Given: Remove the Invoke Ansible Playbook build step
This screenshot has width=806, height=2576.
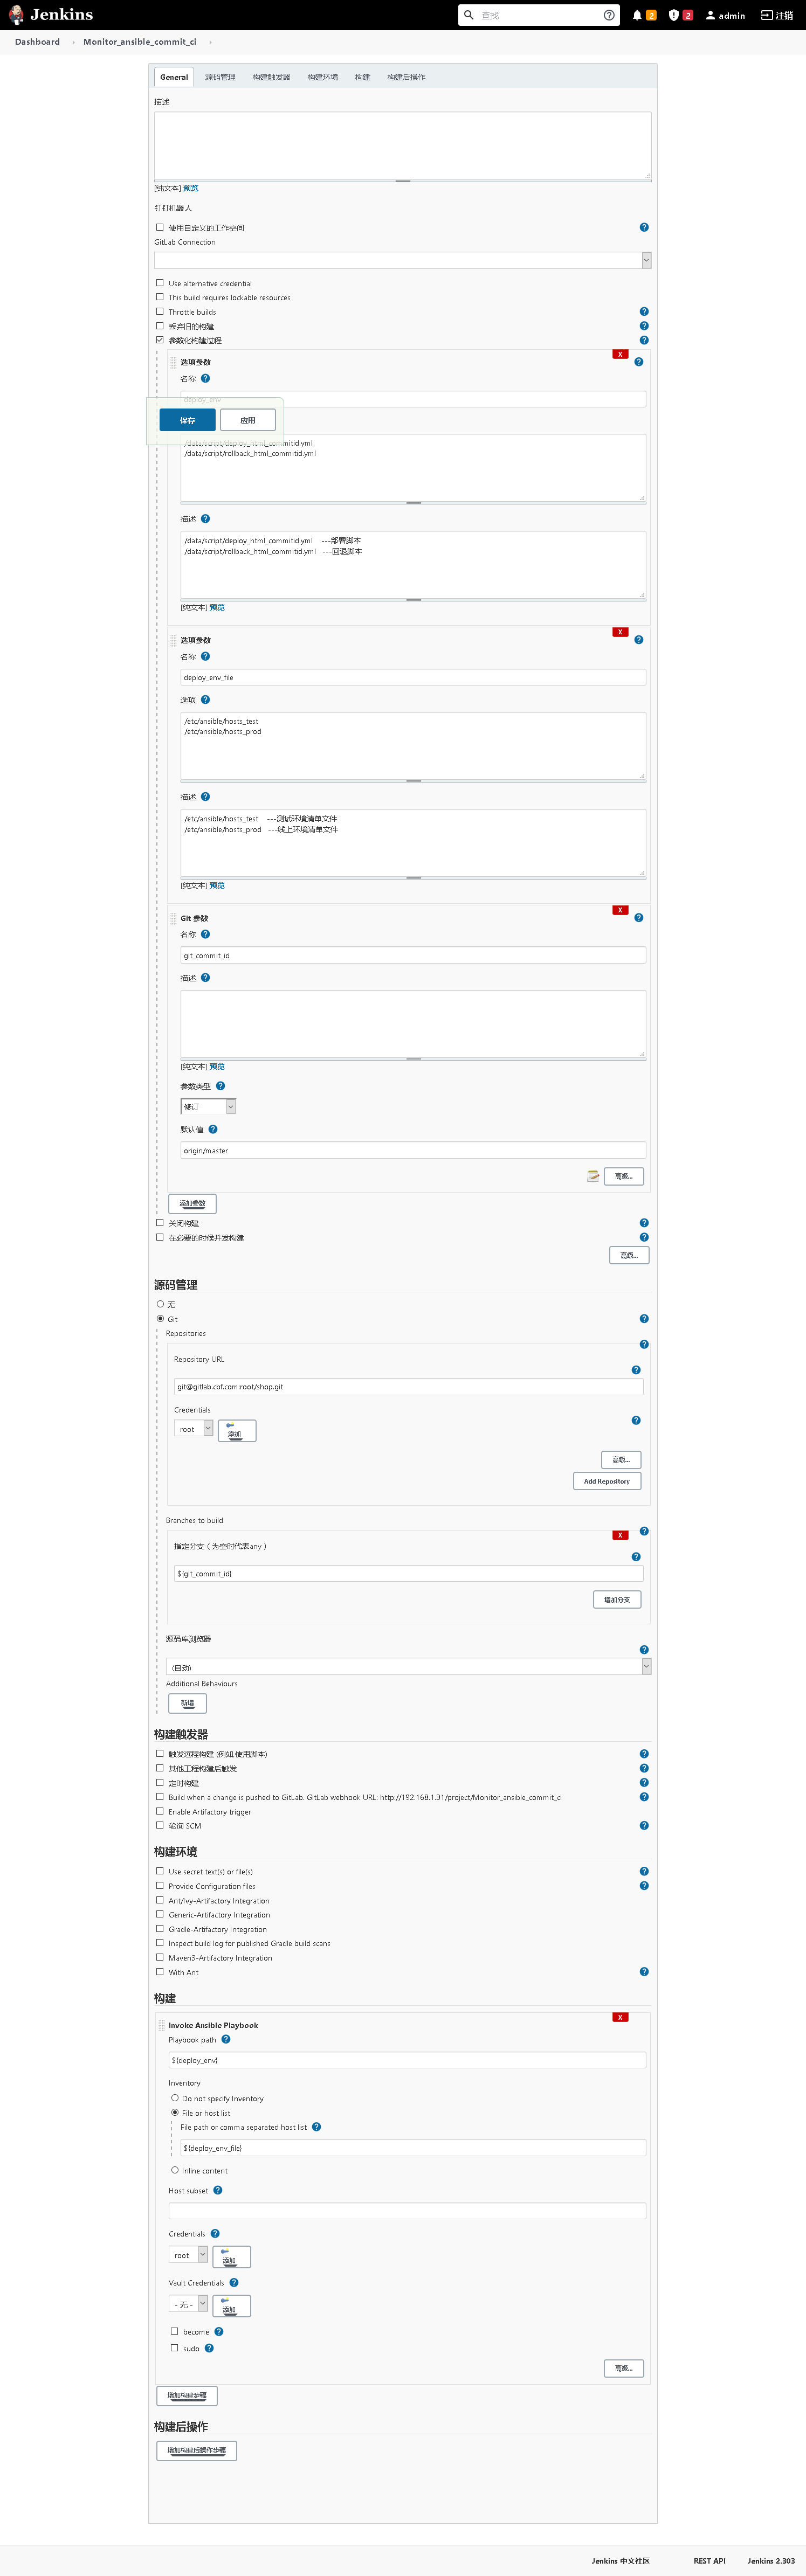Looking at the screenshot, I should 620,2017.
